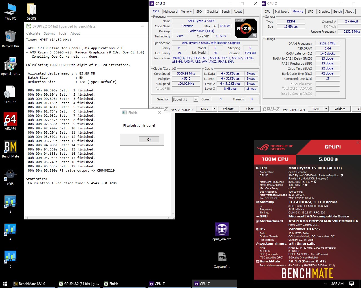The image size is (361, 288).
Task: Switch to CPU tab in right CPU-Z
Action: coord(267,12)
